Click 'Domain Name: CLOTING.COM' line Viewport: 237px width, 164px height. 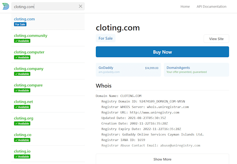click(x=118, y=96)
